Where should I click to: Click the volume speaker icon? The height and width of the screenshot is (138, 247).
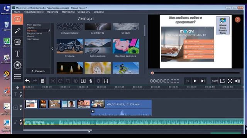tap(238, 81)
